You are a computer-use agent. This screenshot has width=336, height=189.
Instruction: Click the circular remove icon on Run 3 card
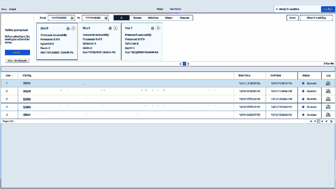[x=73, y=28]
